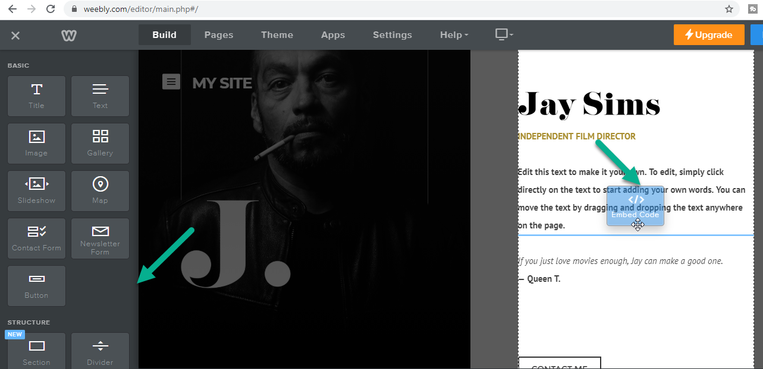Expand the Help menu
The height and width of the screenshot is (369, 763).
(x=454, y=35)
